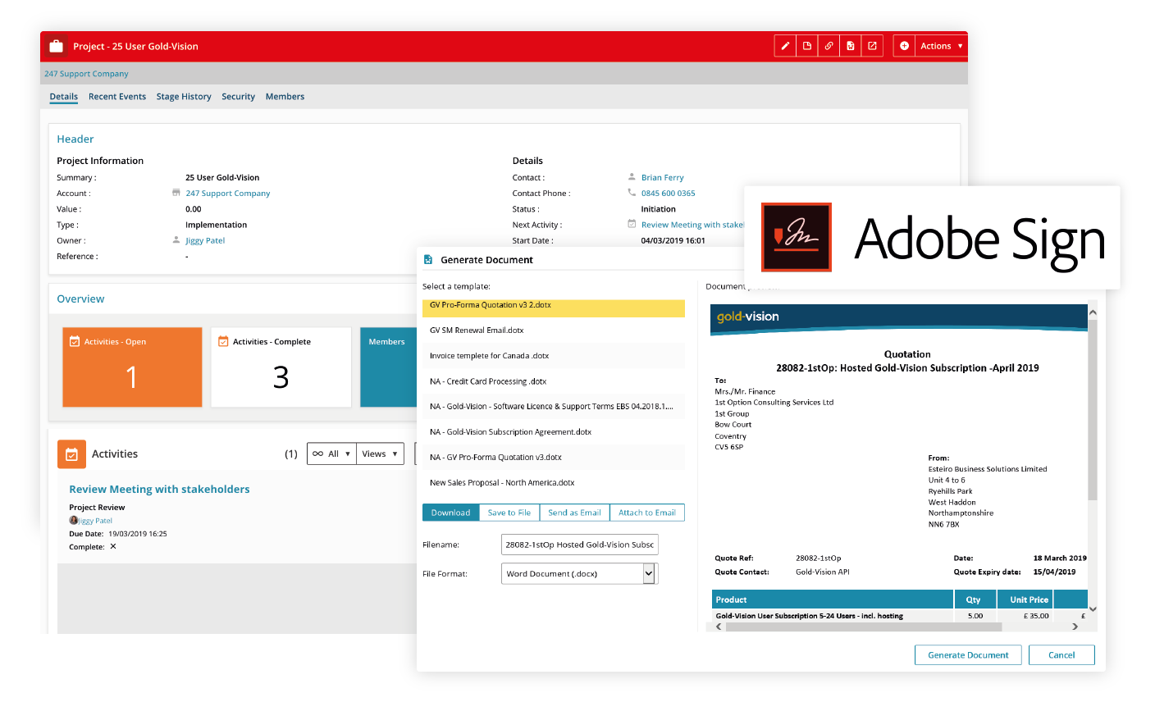Open the Jiggy Patel owner link
The width and height of the screenshot is (1155, 702).
click(x=205, y=240)
